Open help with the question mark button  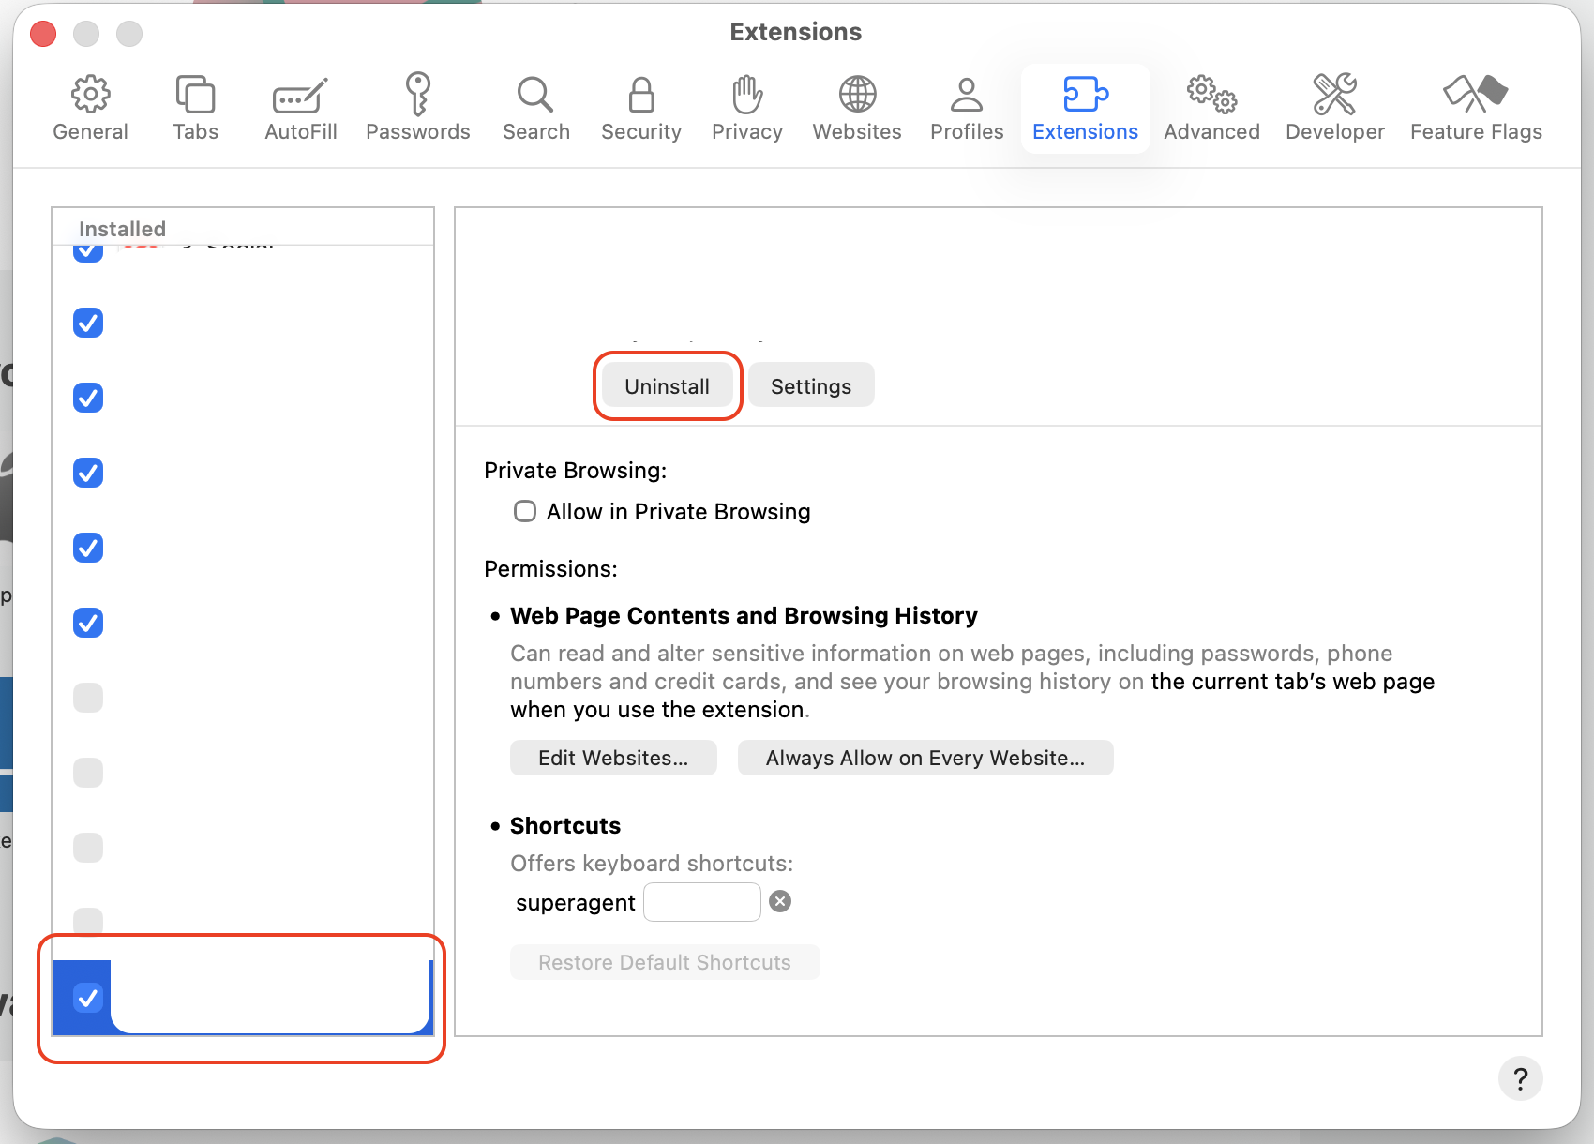pos(1520,1078)
